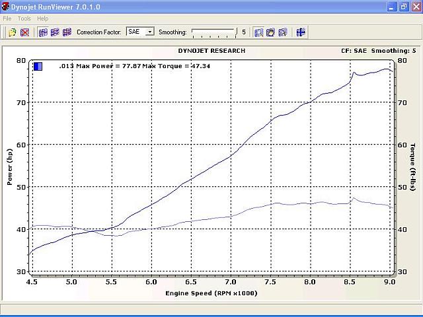Maximize the RunViewer window

tap(404, 7)
